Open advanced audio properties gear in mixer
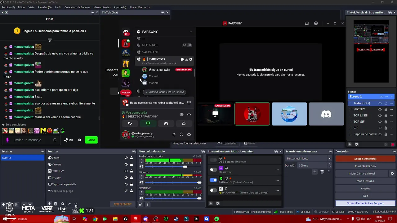The width and height of the screenshot is (397, 223). coord(141,204)
